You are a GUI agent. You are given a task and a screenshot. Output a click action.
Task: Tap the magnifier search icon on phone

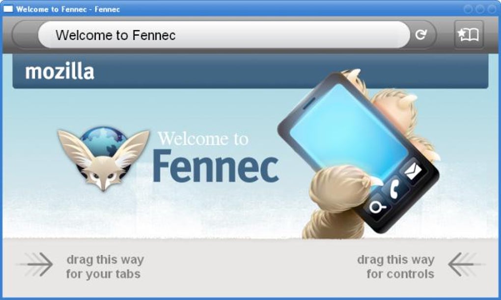[377, 207]
